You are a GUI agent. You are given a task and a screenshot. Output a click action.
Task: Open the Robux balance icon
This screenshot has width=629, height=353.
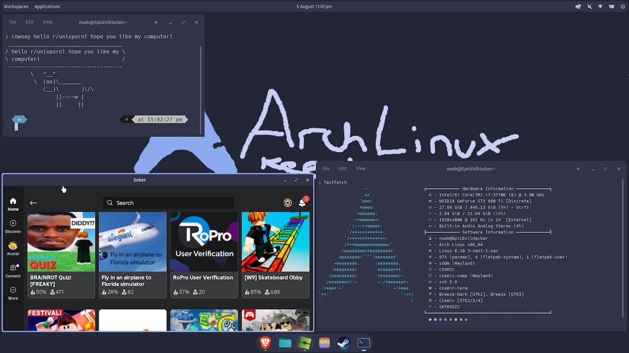coord(288,203)
